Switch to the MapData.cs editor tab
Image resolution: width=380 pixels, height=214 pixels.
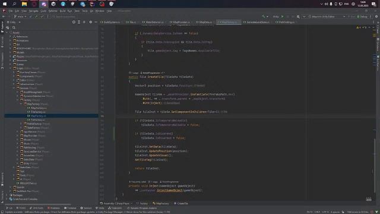tap(204, 22)
